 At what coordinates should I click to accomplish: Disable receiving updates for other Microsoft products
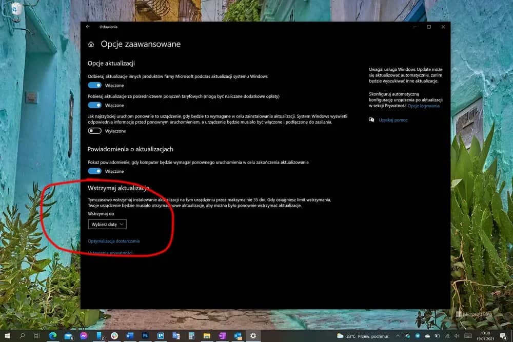click(x=95, y=85)
